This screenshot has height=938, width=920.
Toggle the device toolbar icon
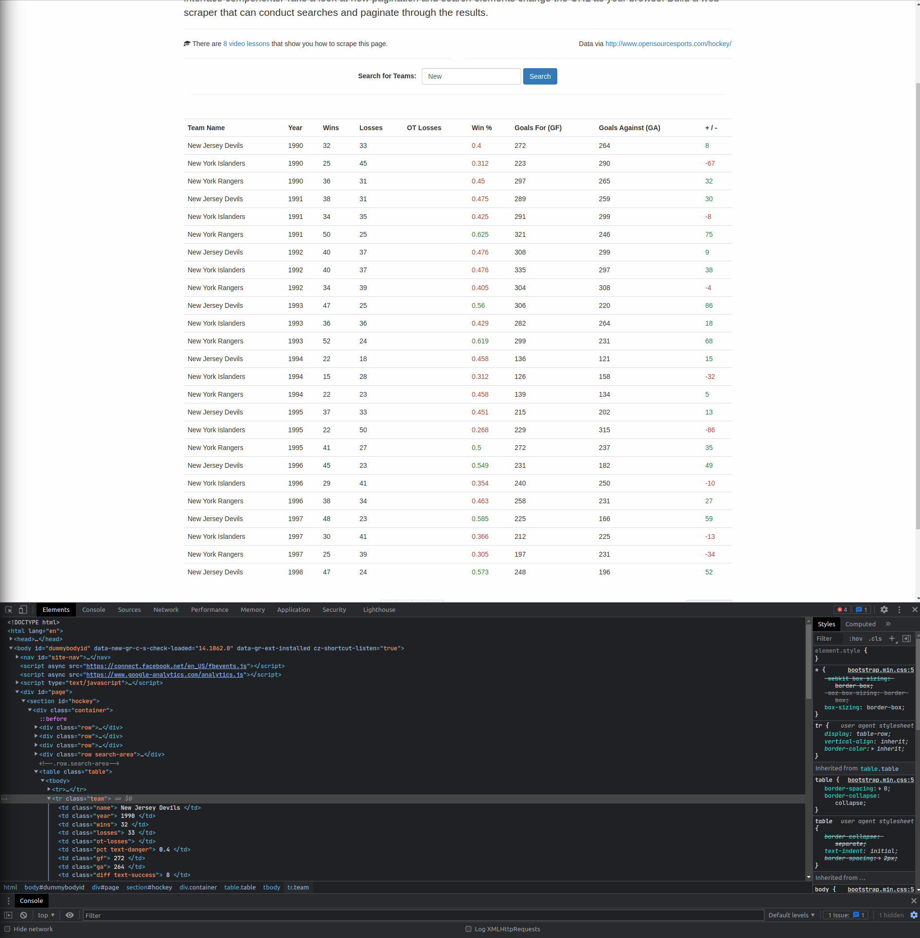tap(22, 609)
